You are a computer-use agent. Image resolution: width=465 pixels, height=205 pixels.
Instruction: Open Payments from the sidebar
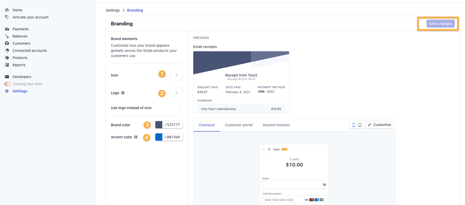tap(21, 29)
